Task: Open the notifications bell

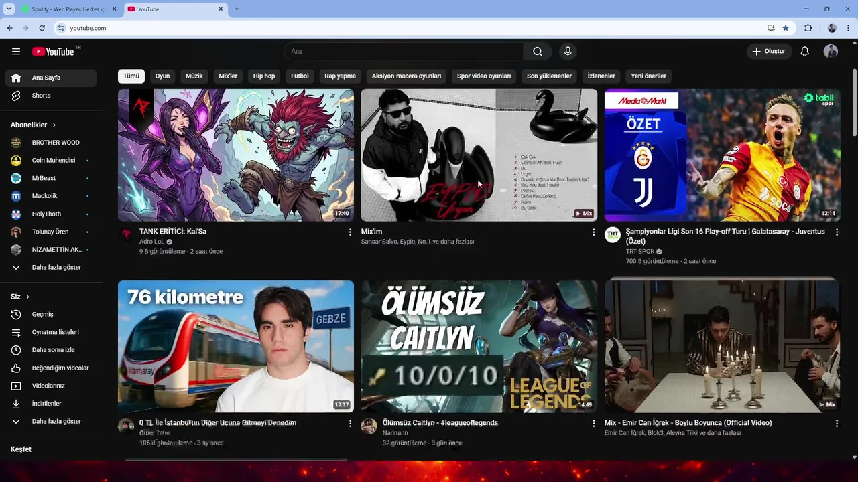Action: 805,52
